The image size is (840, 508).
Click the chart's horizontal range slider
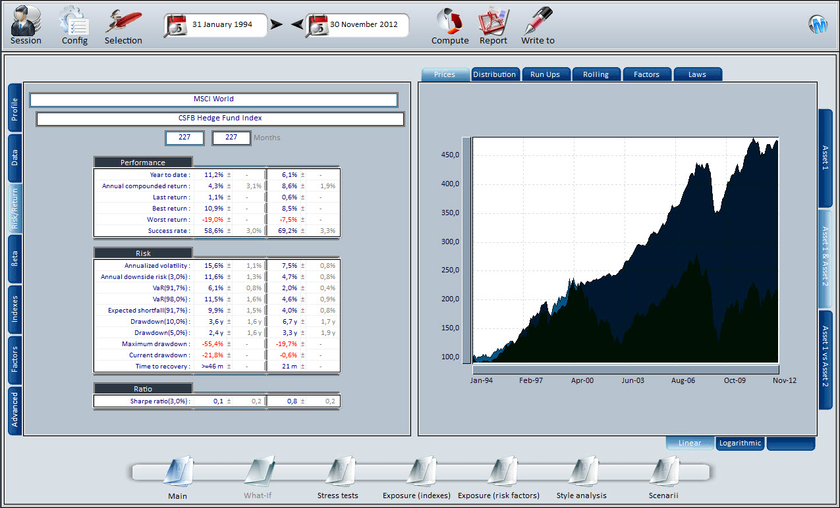(625, 369)
